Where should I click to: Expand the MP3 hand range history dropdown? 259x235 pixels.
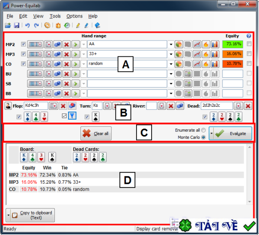point(171,54)
